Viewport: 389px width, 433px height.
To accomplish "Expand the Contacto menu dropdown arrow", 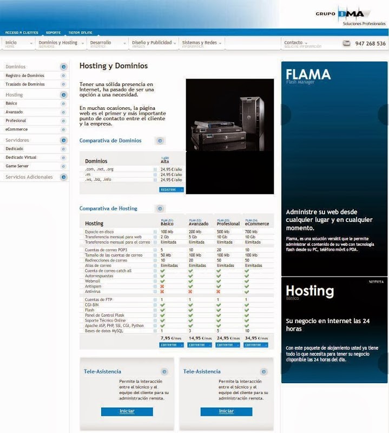I will 306,43.
